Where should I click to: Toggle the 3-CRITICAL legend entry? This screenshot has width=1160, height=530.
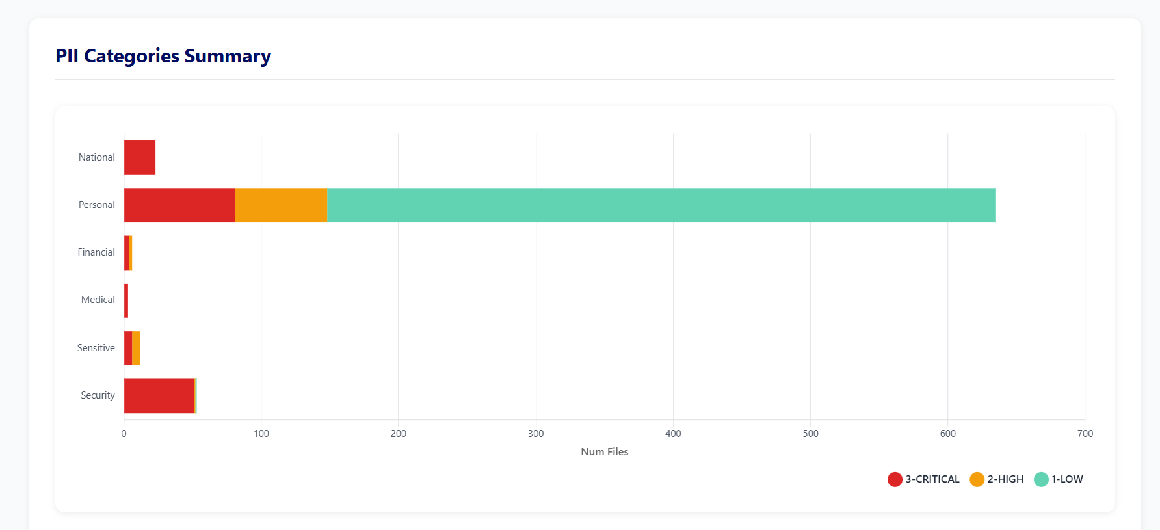click(x=923, y=479)
